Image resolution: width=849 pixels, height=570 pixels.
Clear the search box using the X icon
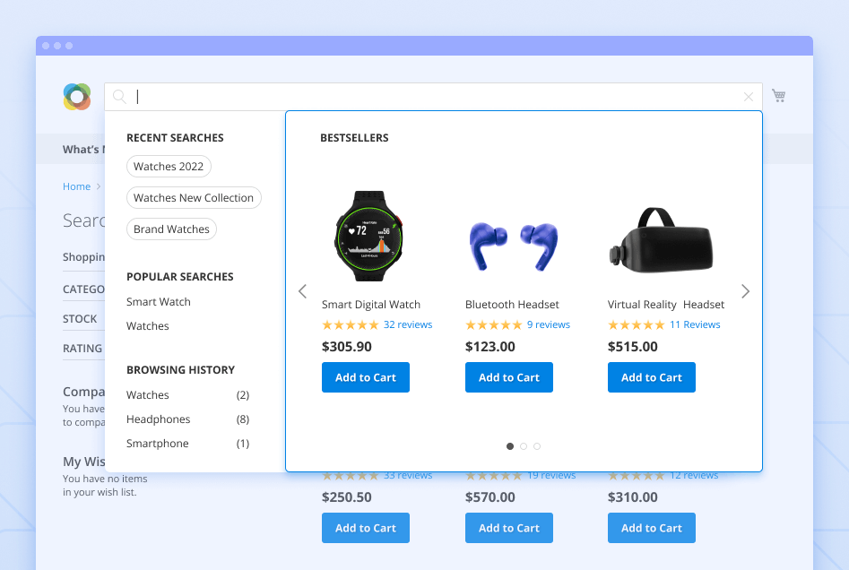click(x=749, y=96)
